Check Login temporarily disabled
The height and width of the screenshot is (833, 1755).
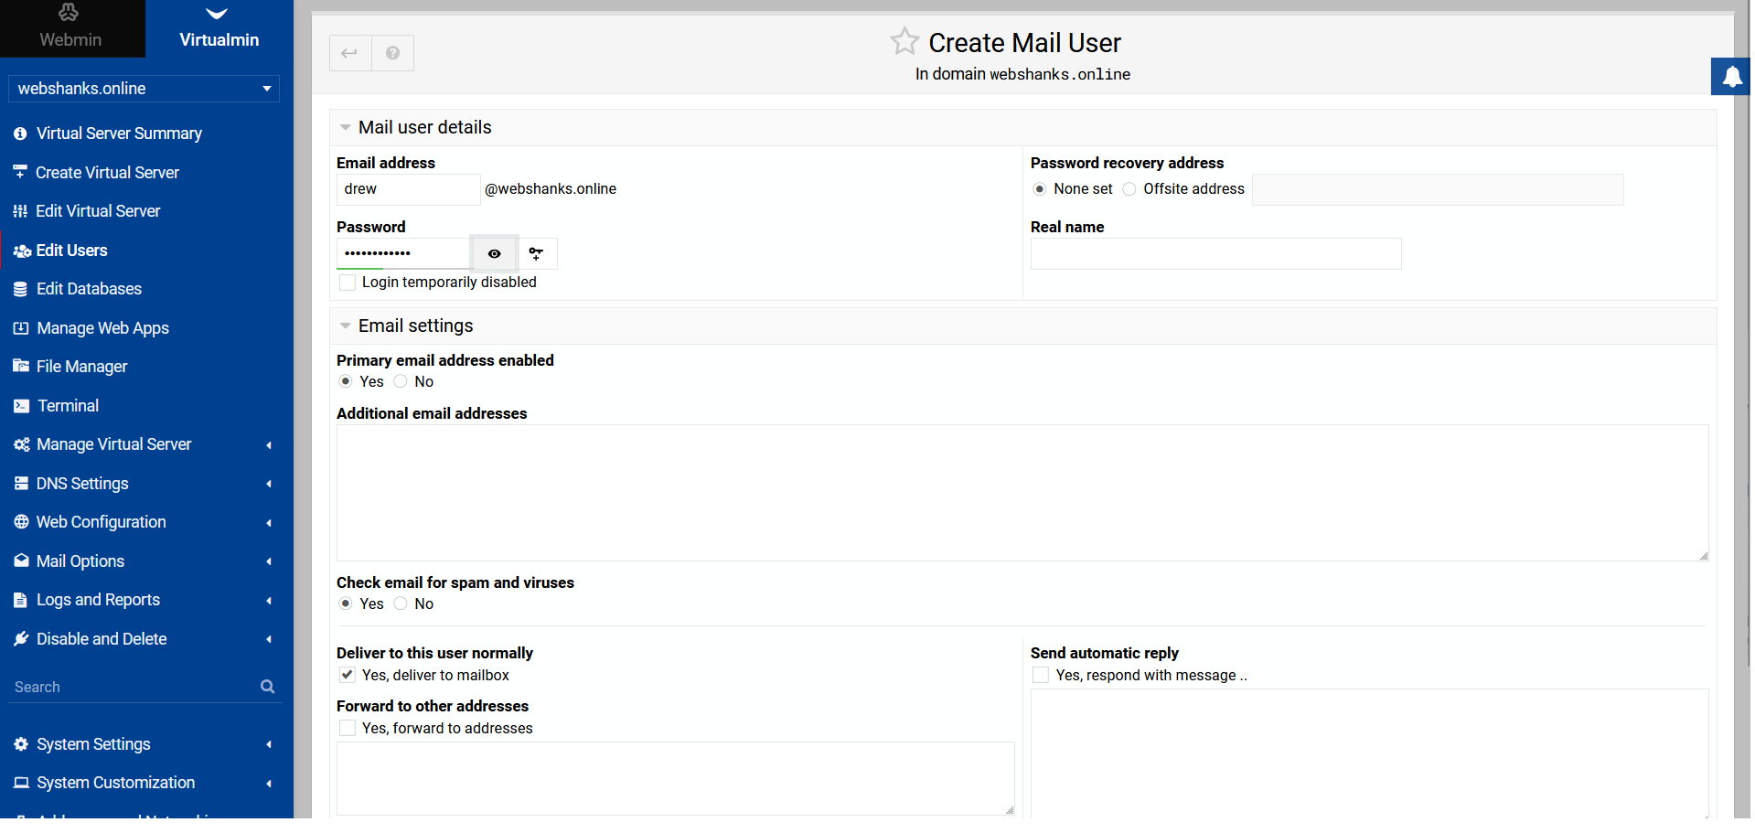coord(348,283)
